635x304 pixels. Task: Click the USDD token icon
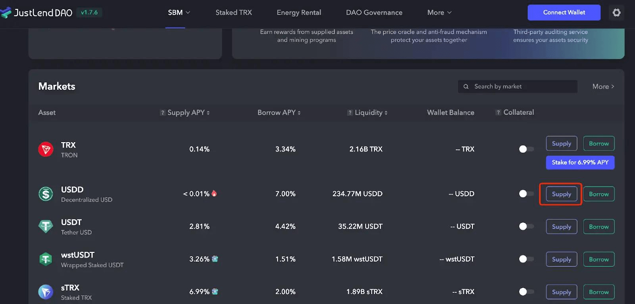pos(46,194)
